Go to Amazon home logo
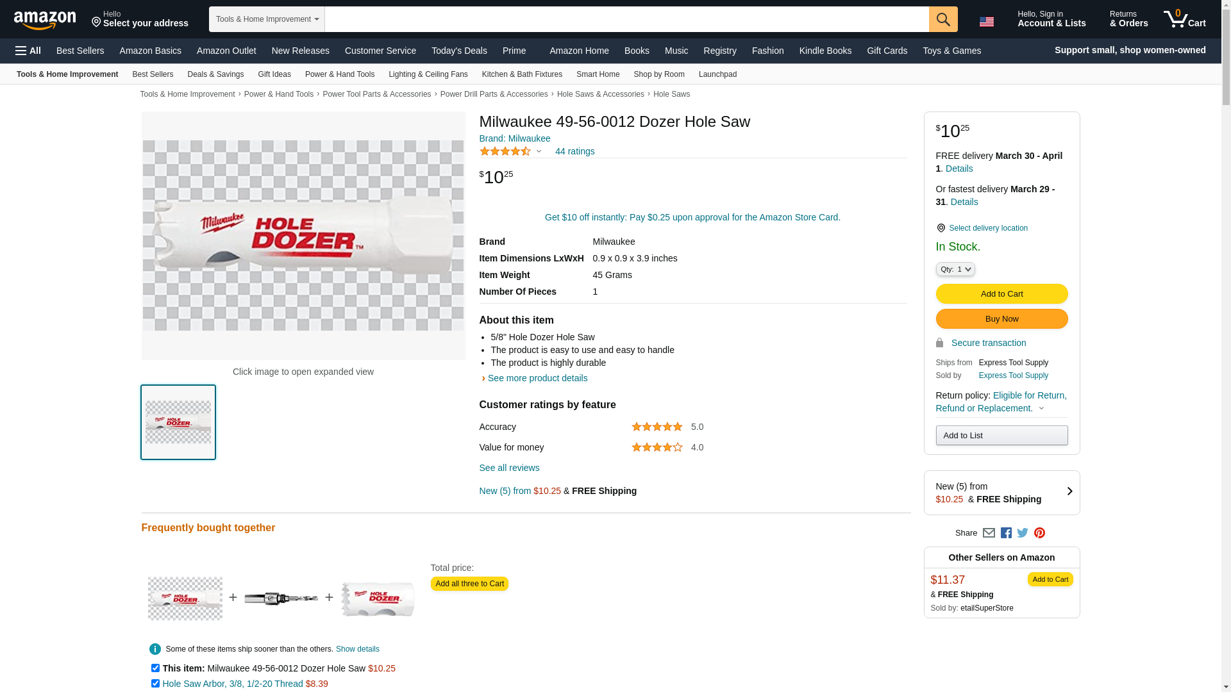1231x692 pixels. 45,21
